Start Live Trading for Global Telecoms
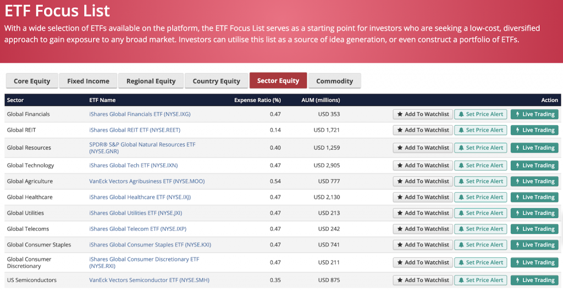563x292 pixels. tap(535, 229)
